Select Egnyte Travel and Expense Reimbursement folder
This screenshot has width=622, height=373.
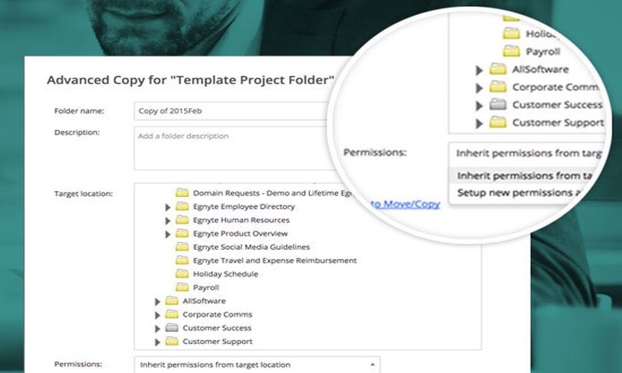(x=274, y=260)
